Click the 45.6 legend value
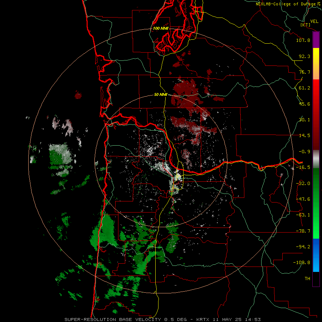Screen dimensions: 322x322 [304, 104]
